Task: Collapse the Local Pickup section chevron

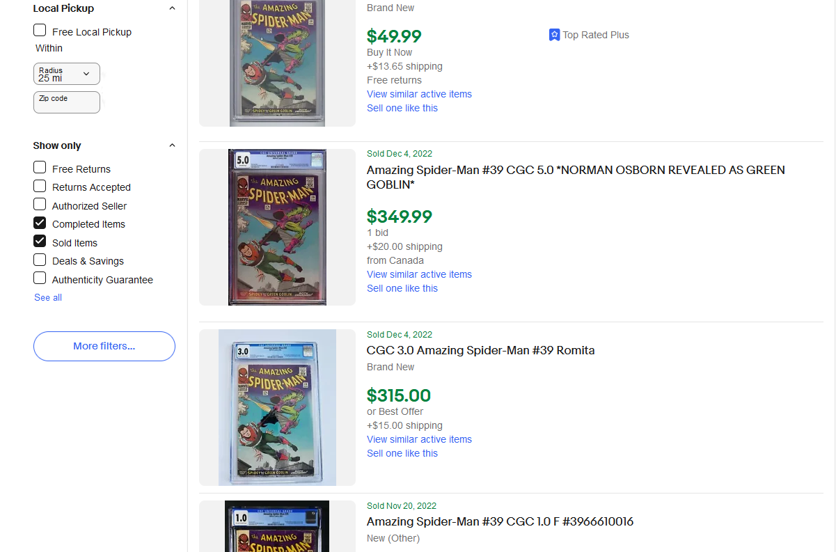Action: (173, 8)
